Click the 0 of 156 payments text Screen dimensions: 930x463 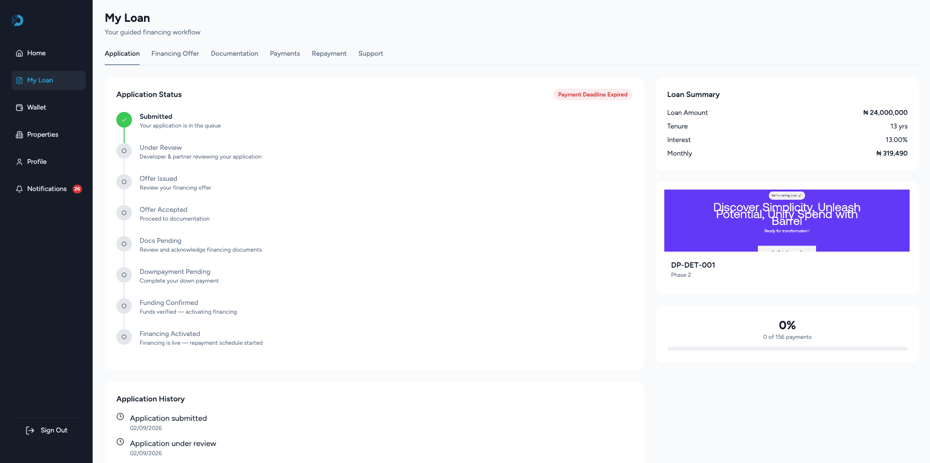coord(787,337)
